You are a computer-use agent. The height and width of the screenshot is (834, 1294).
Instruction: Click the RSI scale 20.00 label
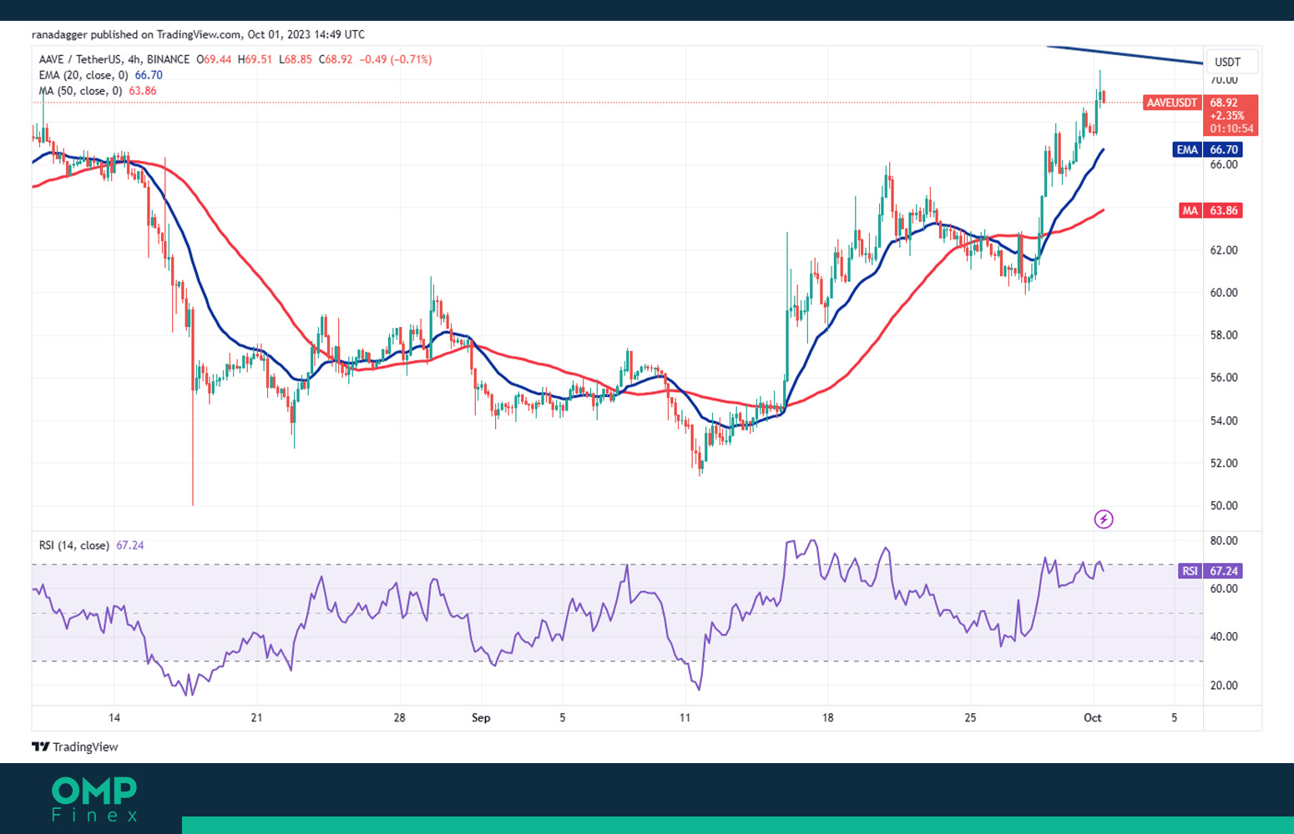click(1224, 685)
